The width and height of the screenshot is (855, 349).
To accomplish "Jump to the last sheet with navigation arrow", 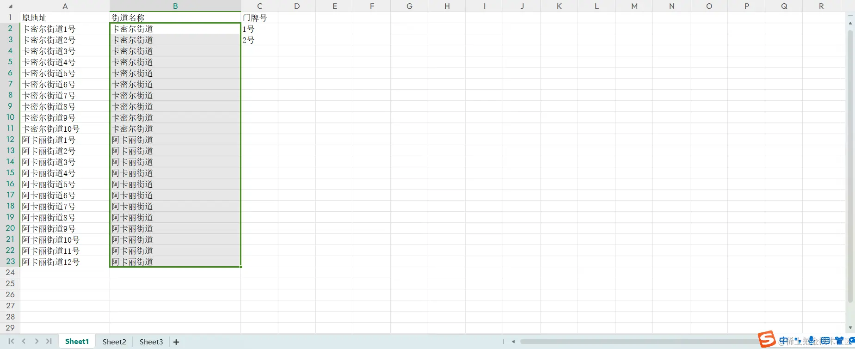I will [49, 342].
